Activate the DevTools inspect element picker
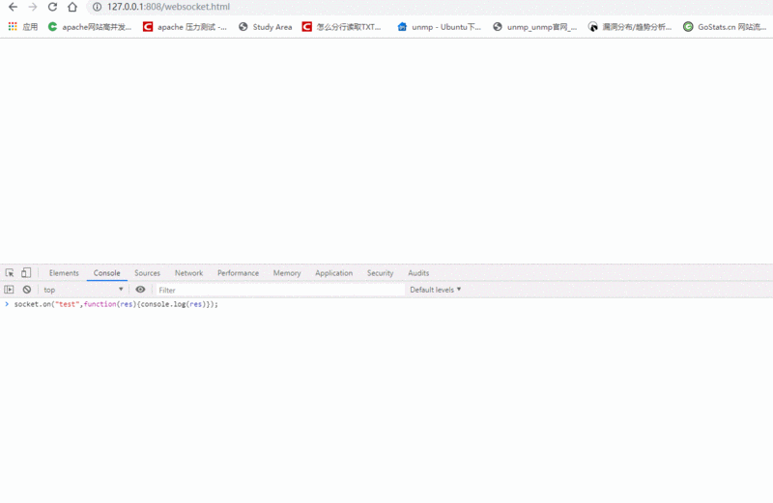The height and width of the screenshot is (503, 773). coord(10,273)
